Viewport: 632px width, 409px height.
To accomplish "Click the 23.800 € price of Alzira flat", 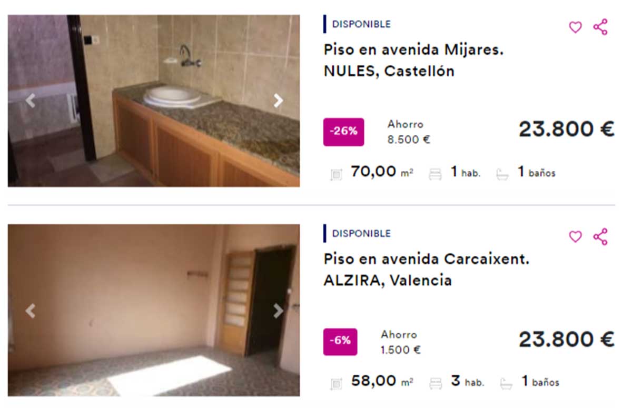I will (566, 340).
